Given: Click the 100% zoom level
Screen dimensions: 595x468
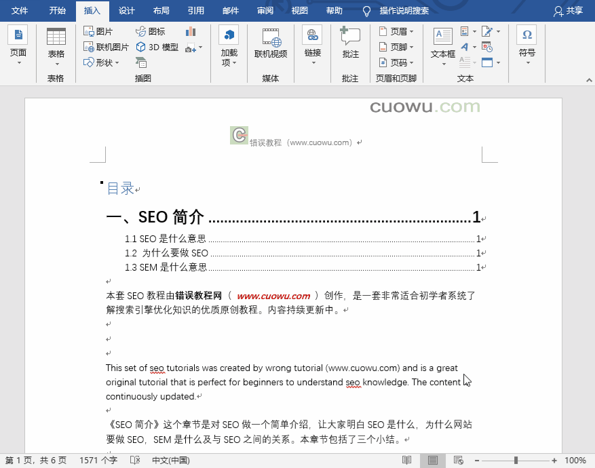Looking at the screenshot, I should click(575, 461).
